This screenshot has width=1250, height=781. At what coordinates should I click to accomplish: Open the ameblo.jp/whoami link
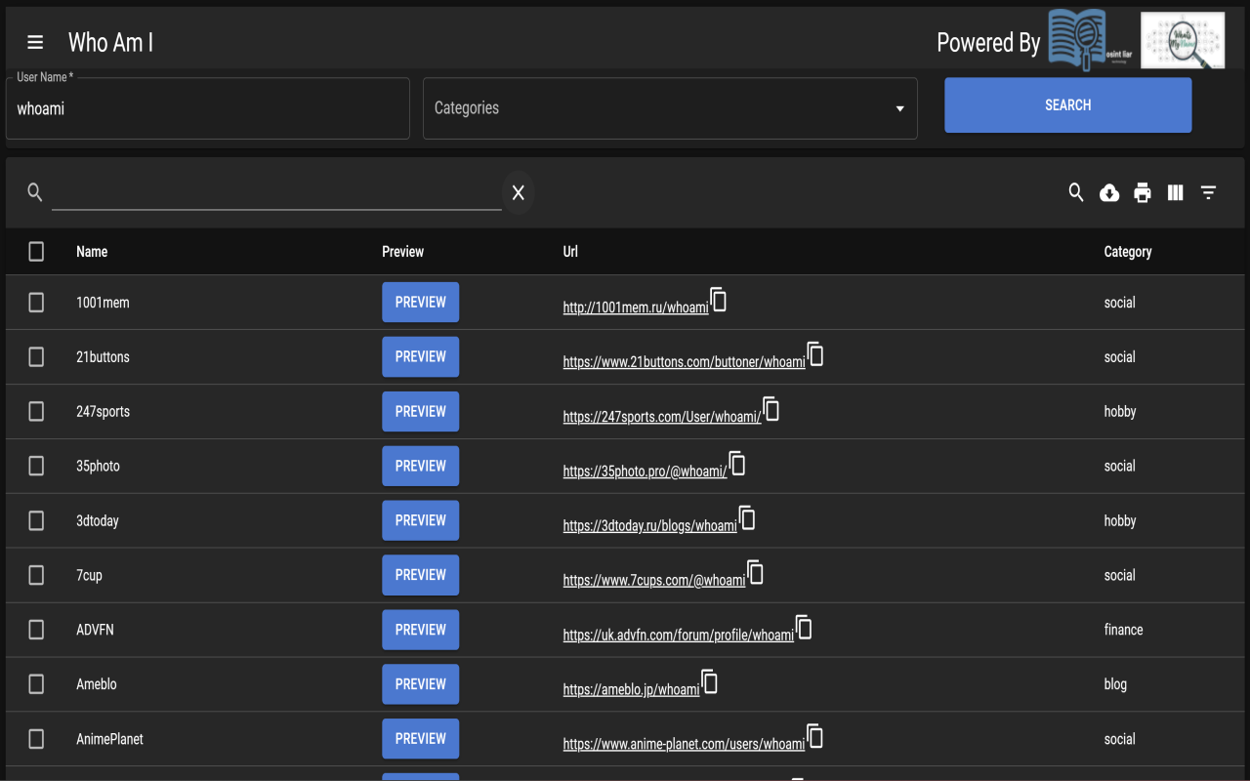tap(632, 689)
